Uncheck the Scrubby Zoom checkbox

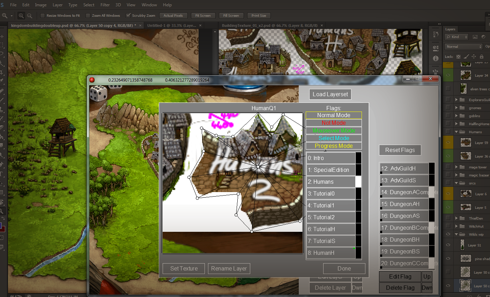tap(128, 16)
